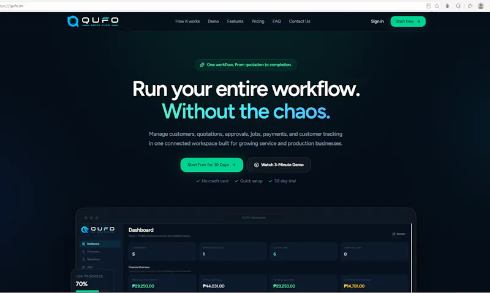Open the browser profile avatar
Image resolution: width=490 pixels, height=293 pixels.
point(481,6)
